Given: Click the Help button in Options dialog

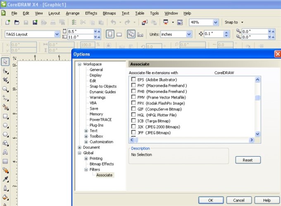Looking at the screenshot, I should pos(267,200).
